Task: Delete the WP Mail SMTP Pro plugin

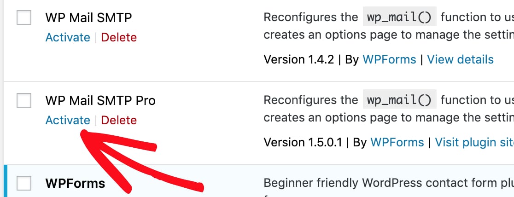Action: click(119, 120)
